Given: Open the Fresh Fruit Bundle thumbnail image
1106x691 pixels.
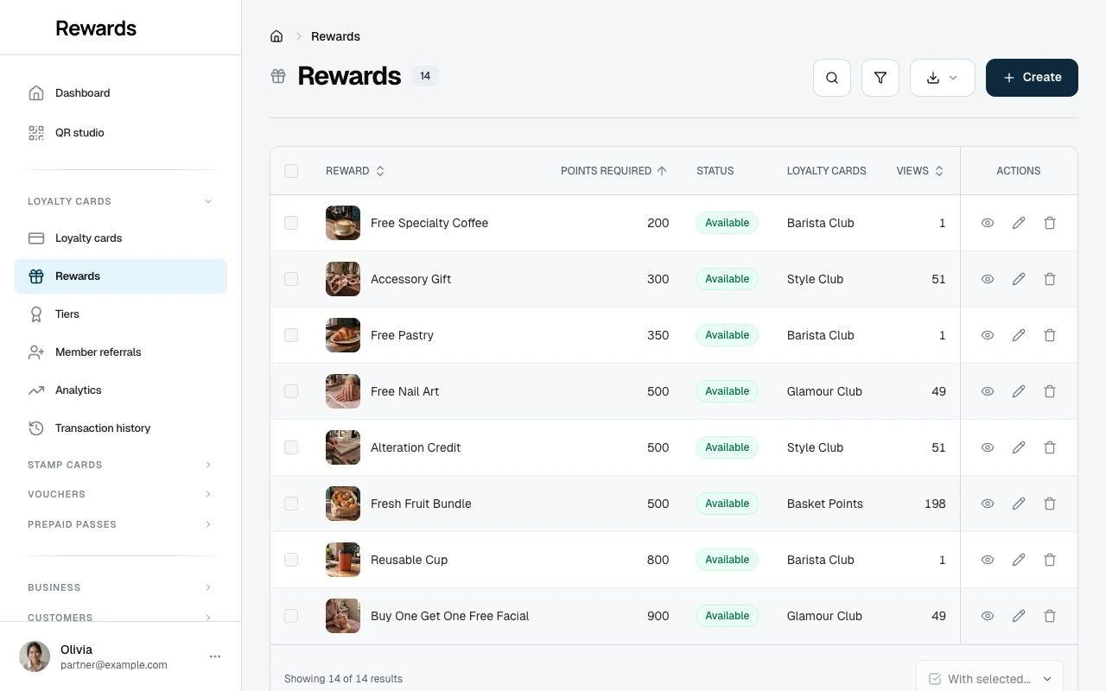Looking at the screenshot, I should click(343, 504).
